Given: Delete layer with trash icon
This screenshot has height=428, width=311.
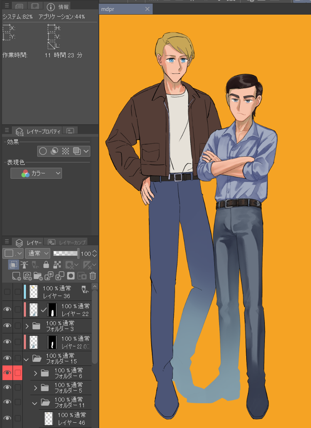Looking at the screenshot, I should (93, 276).
